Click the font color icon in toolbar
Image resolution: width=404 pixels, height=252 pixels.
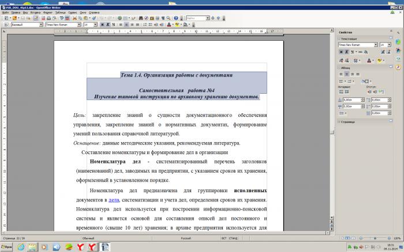pos(169,25)
